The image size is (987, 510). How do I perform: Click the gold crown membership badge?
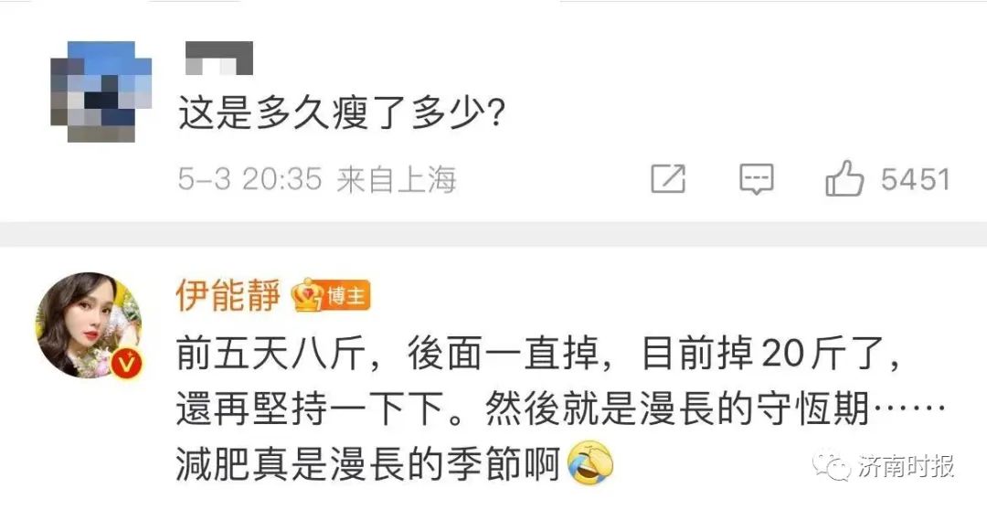point(308,294)
